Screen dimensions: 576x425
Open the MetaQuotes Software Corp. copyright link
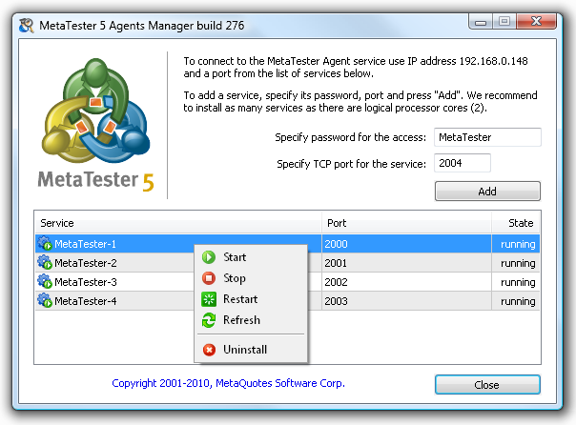tap(228, 383)
